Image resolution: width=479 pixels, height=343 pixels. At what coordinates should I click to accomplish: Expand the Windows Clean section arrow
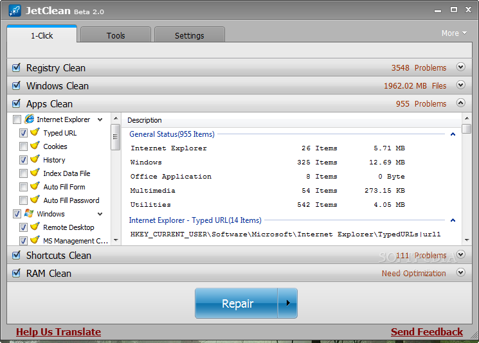(460, 85)
